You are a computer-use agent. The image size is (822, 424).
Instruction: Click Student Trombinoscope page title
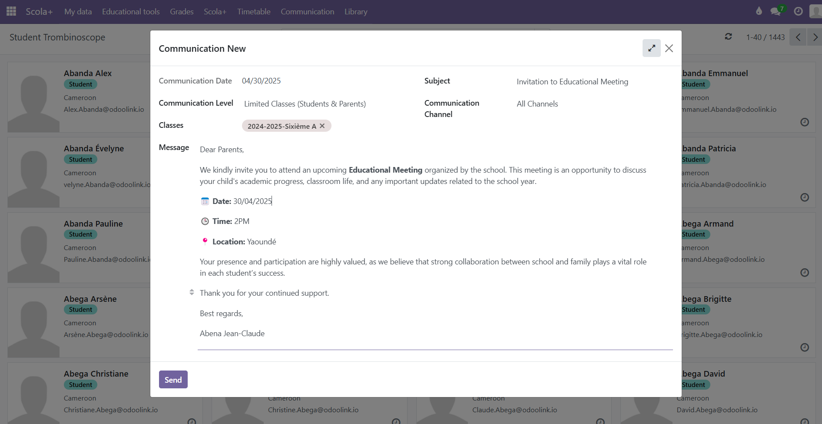57,37
